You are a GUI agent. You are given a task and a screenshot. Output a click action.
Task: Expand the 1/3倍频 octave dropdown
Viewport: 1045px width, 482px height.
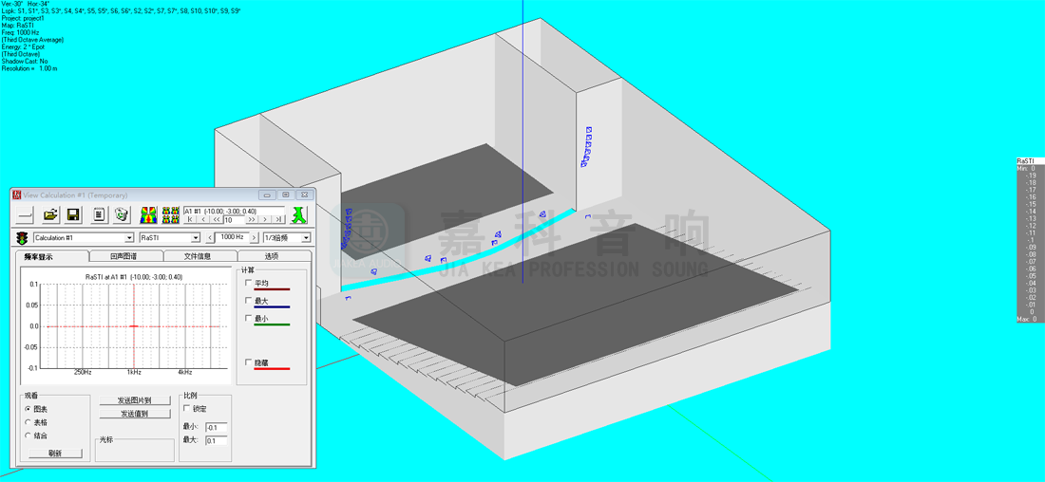pyautogui.click(x=306, y=238)
